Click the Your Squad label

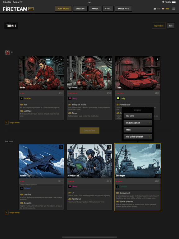click(9, 141)
